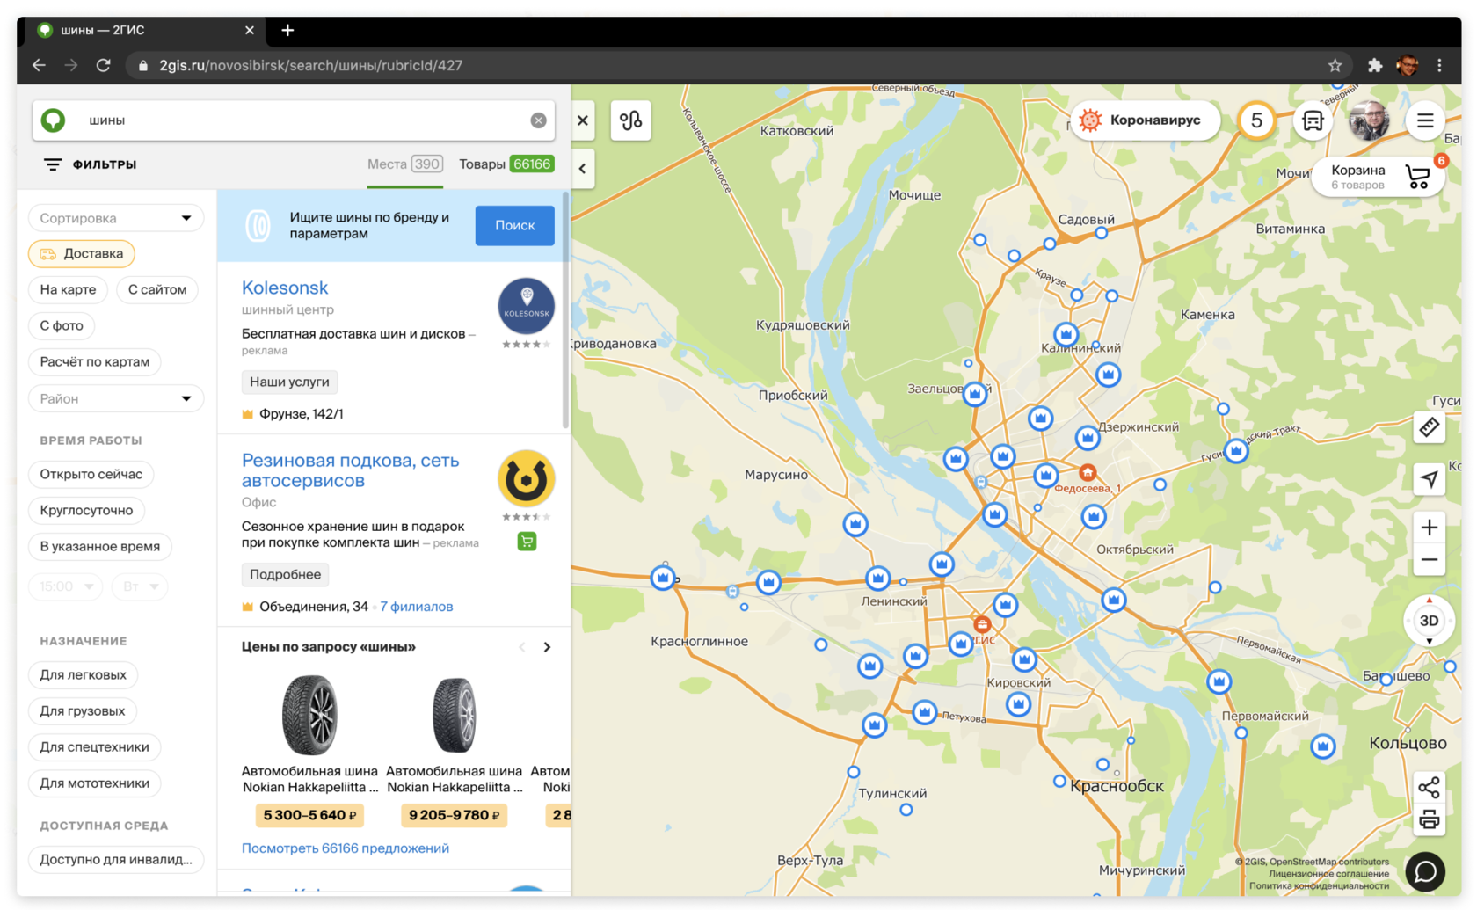Toggle Расчёт по картам filter
This screenshot has width=1477, height=910.
pyautogui.click(x=95, y=362)
